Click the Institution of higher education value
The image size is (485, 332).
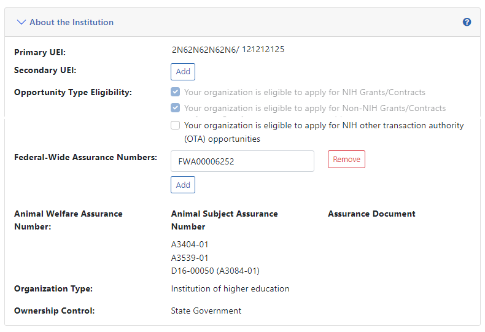(x=230, y=288)
